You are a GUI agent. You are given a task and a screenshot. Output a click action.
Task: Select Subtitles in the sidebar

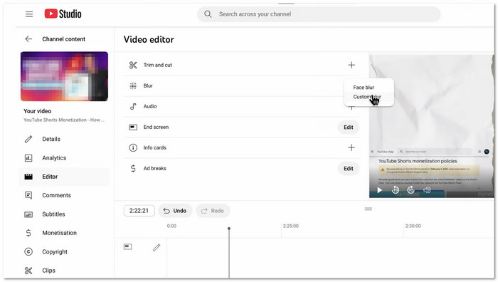[53, 214]
